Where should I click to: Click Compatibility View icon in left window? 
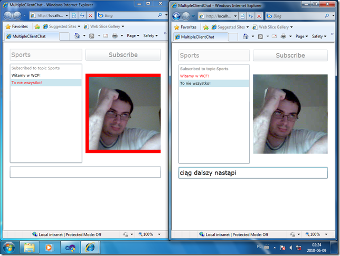tap(74, 15)
